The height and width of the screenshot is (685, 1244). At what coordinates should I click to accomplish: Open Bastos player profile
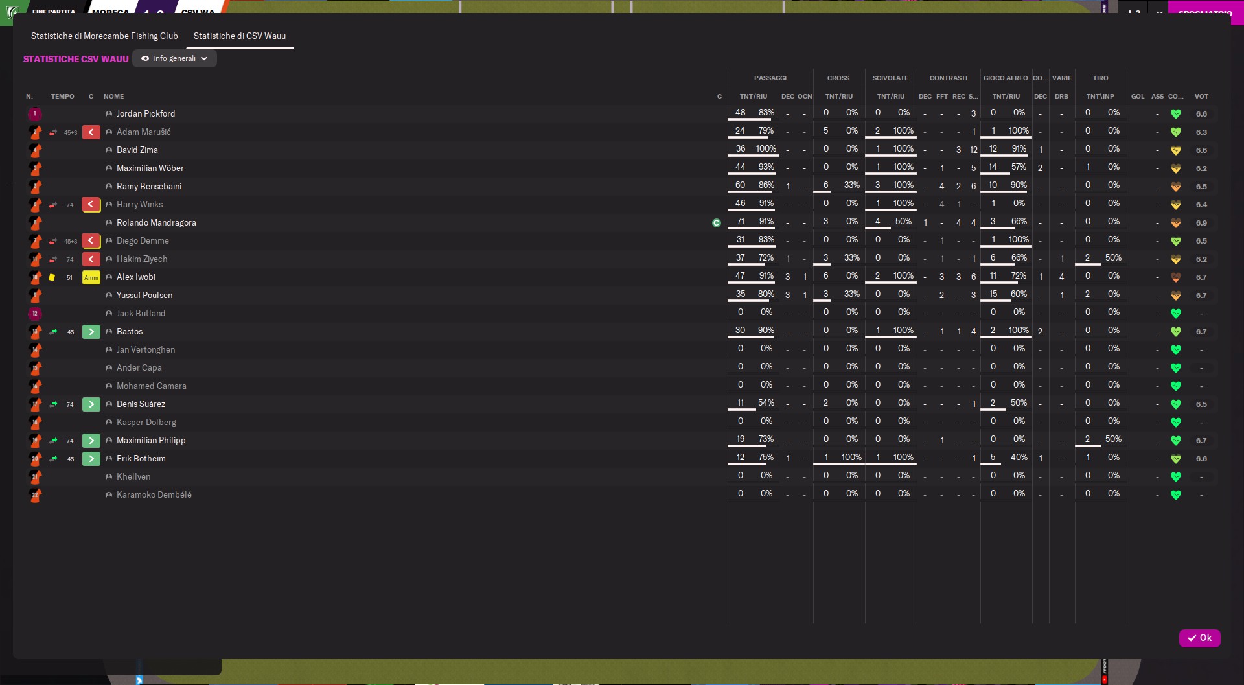pos(130,331)
